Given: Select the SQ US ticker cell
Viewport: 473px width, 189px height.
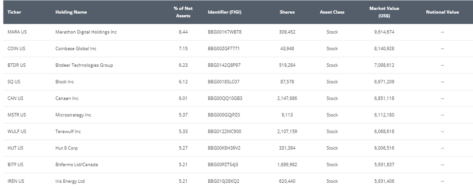Looking at the screenshot, I should (x=14, y=82).
